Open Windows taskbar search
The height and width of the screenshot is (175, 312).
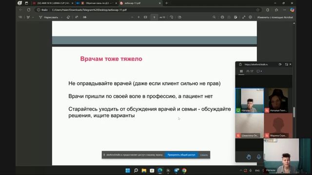tap(136, 171)
